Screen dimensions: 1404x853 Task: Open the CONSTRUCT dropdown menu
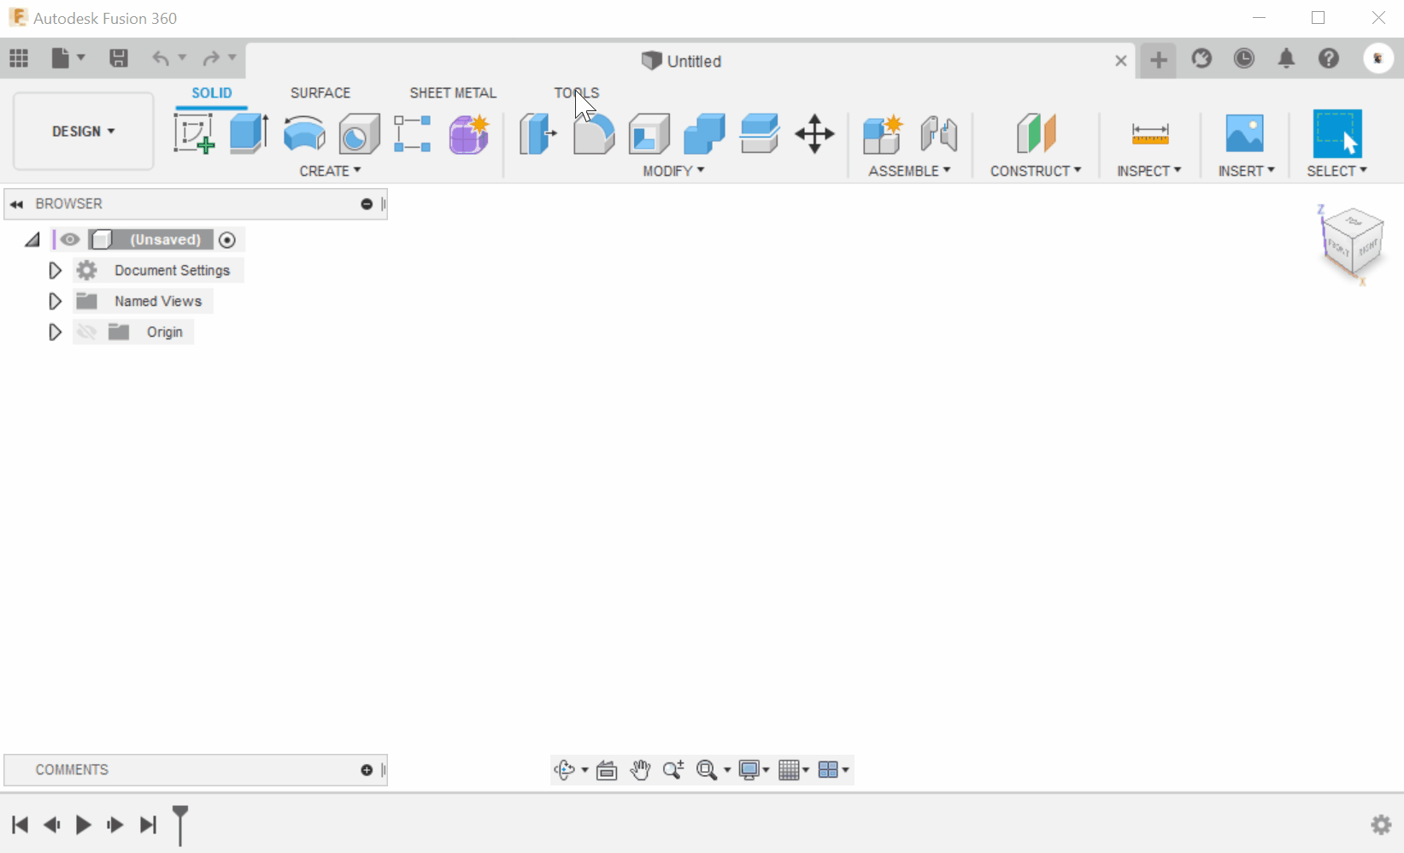[1037, 171]
